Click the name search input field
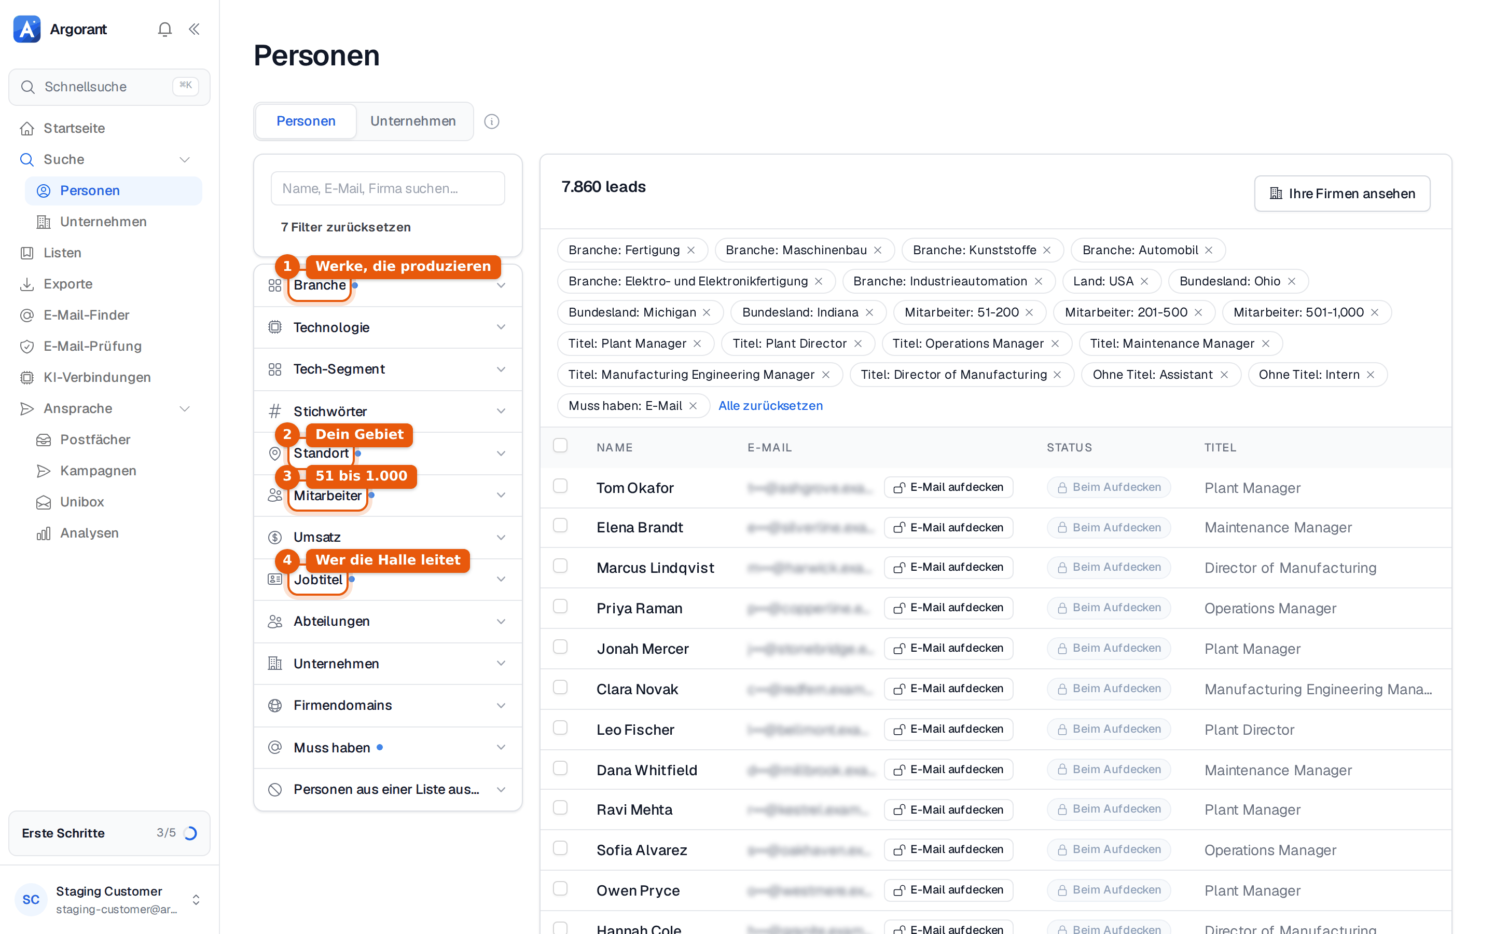This screenshot has width=1494, height=934. 388,188
